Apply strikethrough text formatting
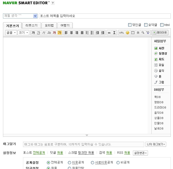Image resolution: width=173 pixels, height=169 pixels. [x=49, y=32]
